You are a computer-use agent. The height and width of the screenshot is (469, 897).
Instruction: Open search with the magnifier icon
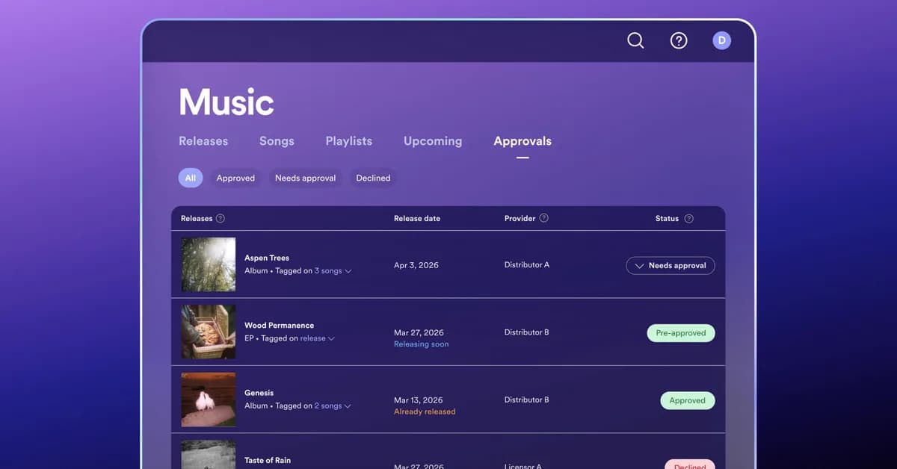click(635, 40)
